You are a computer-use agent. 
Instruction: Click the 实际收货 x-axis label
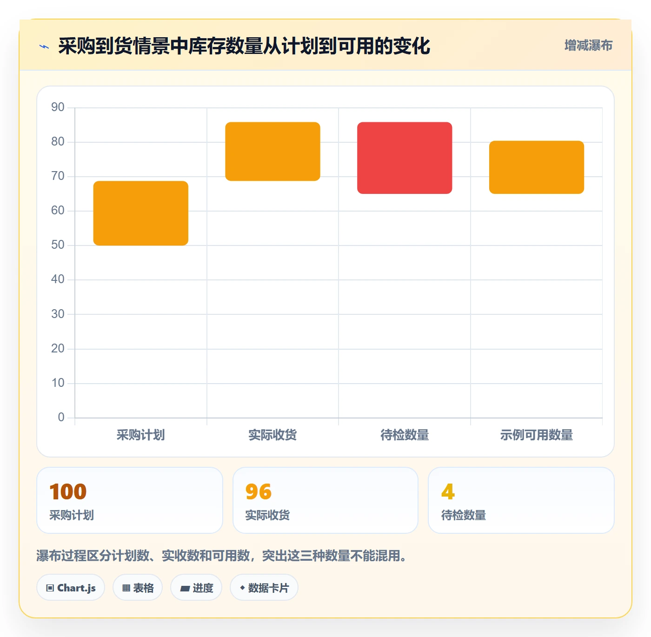272,435
